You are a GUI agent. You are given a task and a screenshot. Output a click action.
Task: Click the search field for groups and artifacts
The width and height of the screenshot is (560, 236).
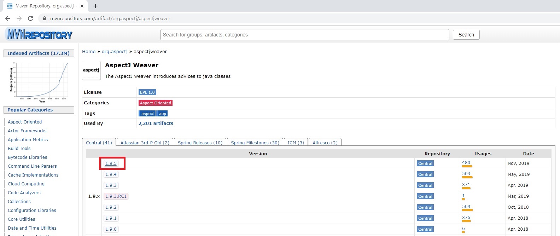point(305,35)
